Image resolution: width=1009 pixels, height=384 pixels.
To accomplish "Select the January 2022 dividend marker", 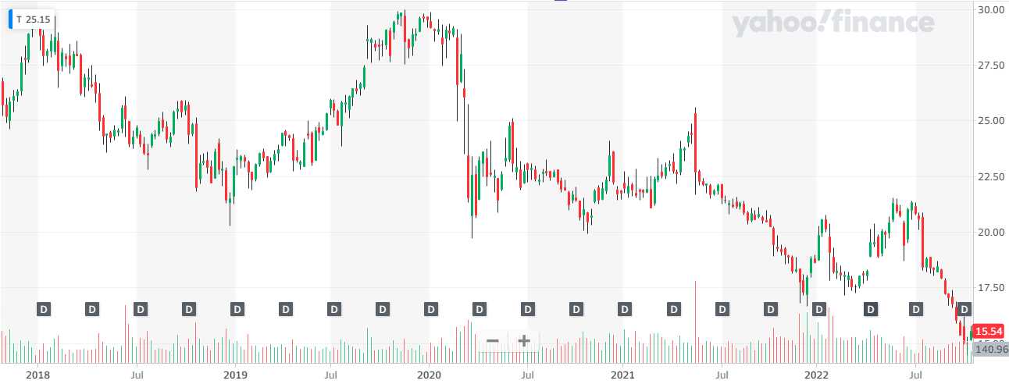I will pos(818,309).
